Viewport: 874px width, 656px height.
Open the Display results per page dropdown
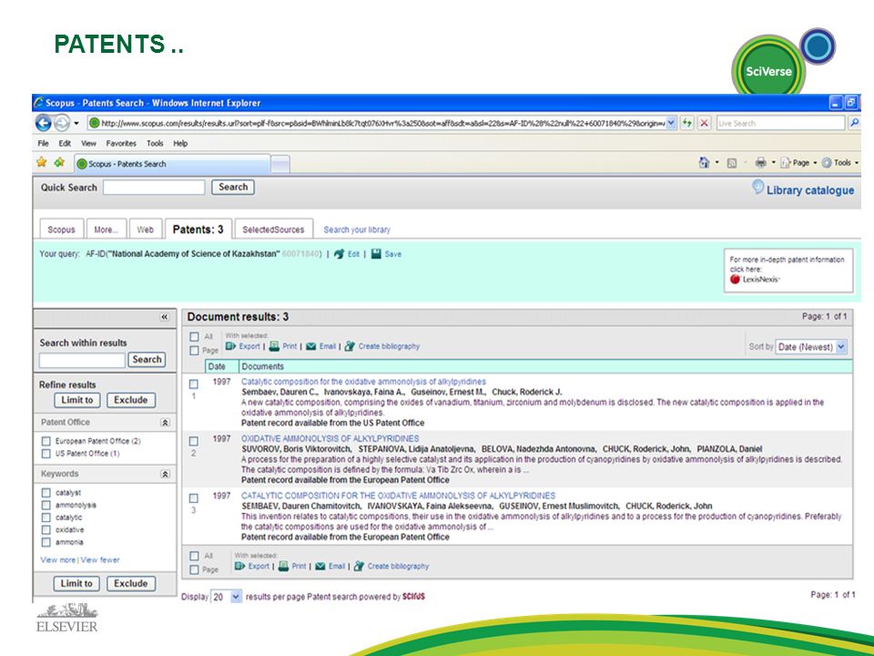tap(236, 597)
